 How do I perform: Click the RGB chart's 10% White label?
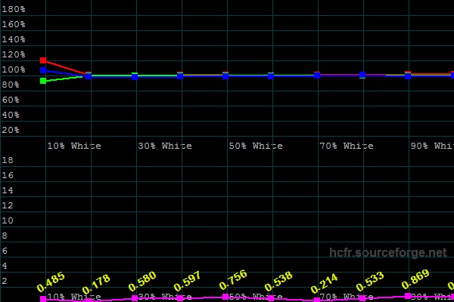[x=74, y=146]
